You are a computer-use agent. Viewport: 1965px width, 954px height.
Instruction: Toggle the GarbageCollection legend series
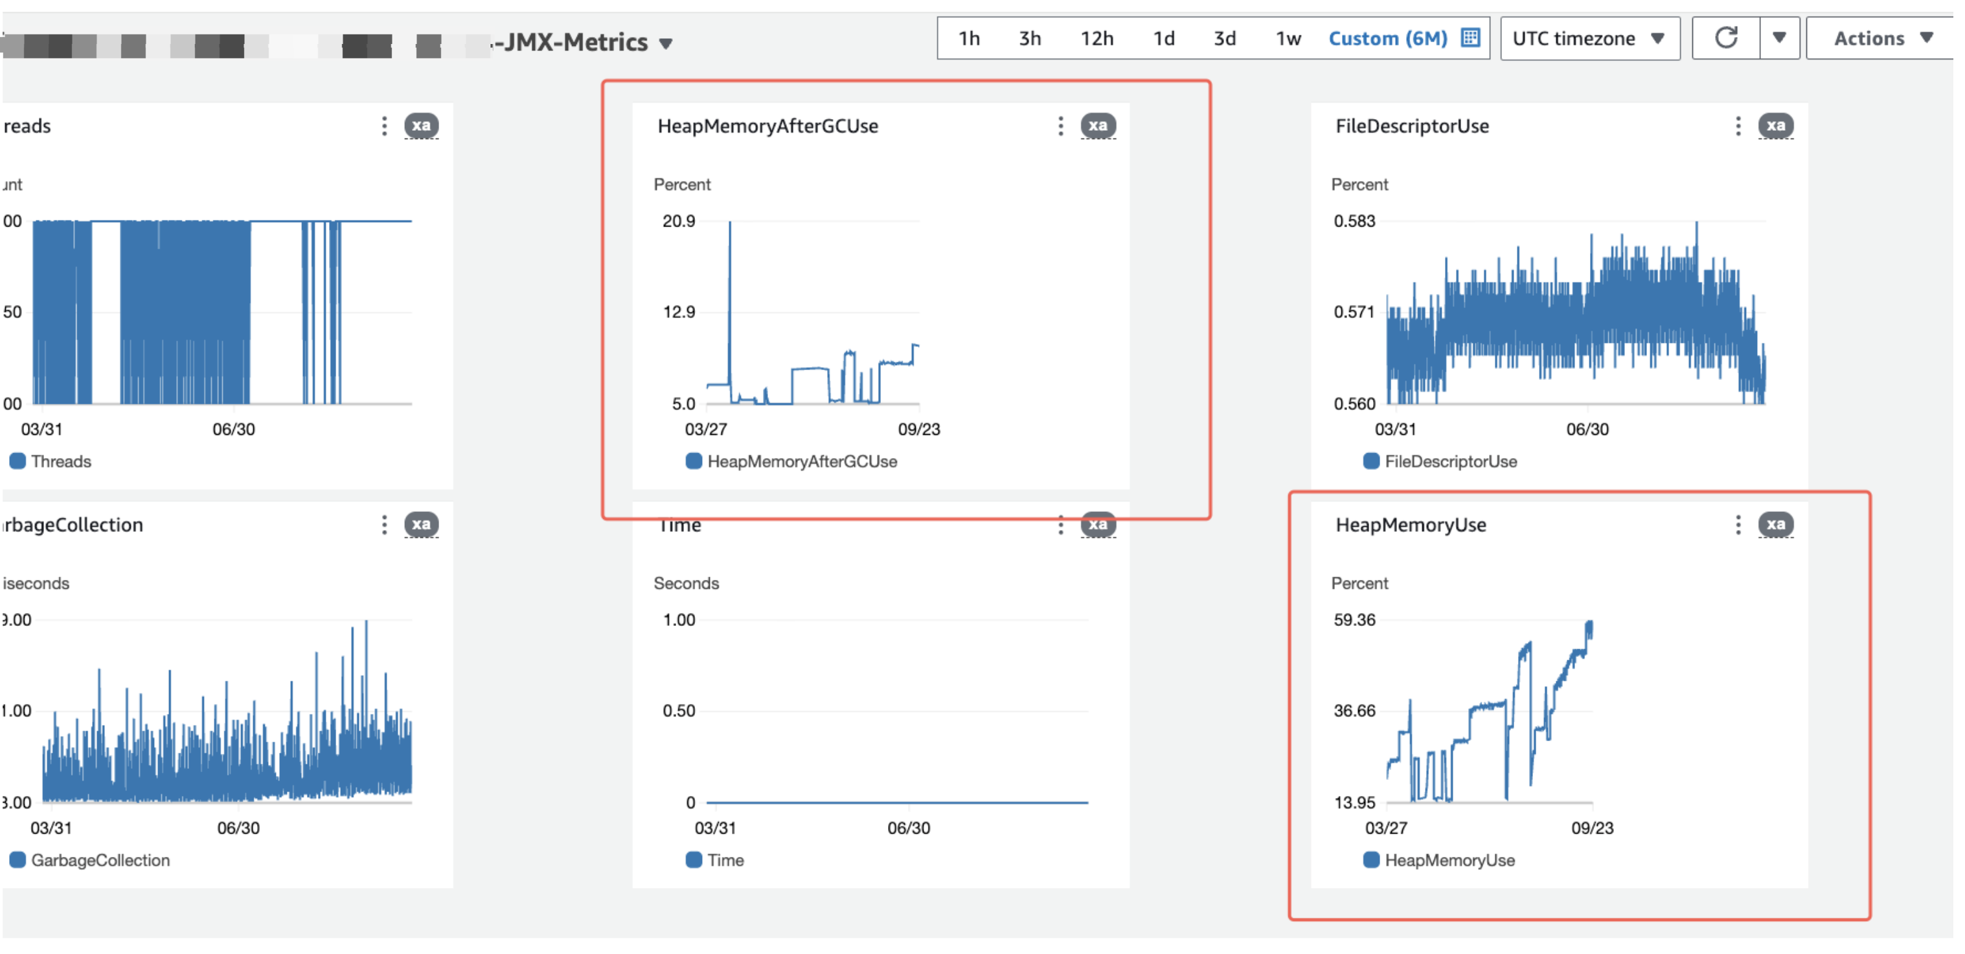[90, 860]
